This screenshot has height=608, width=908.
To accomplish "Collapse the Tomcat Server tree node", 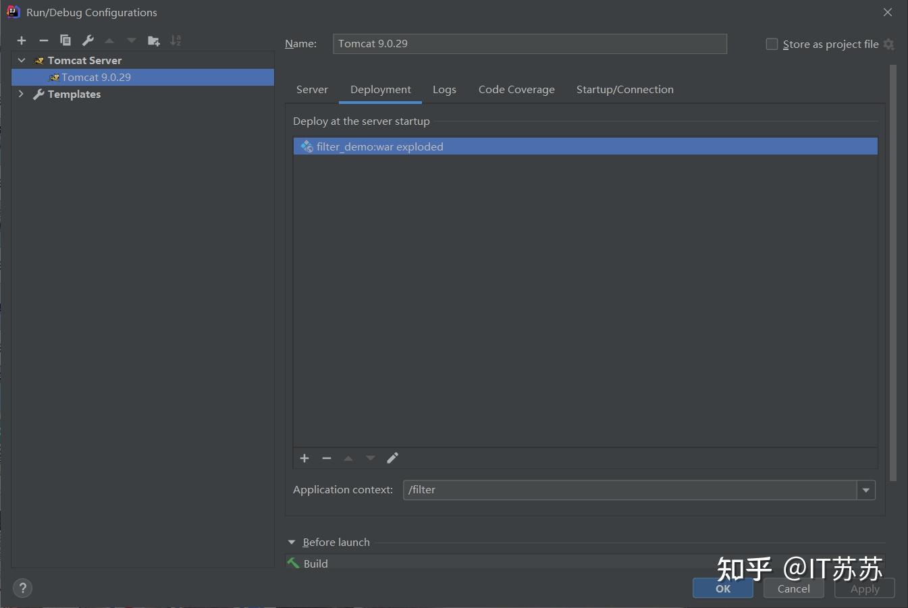I will [x=22, y=60].
